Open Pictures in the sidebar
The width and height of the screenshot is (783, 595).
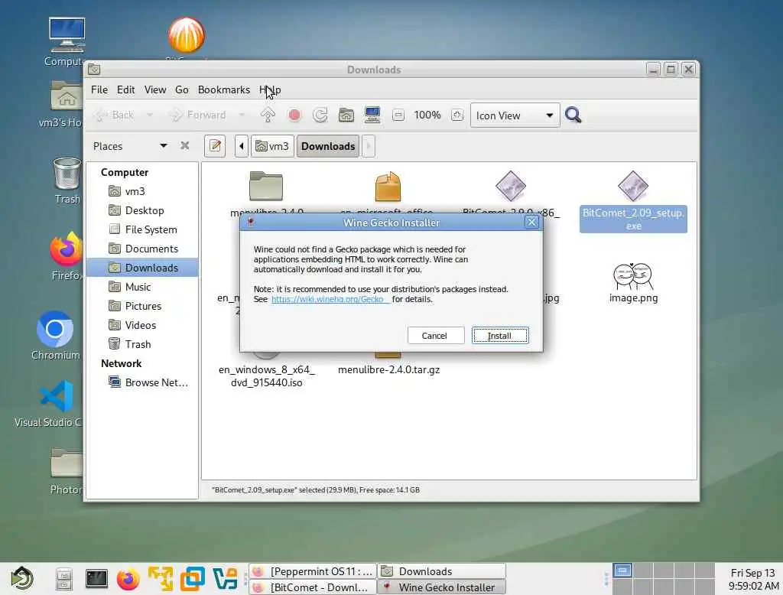tap(143, 306)
